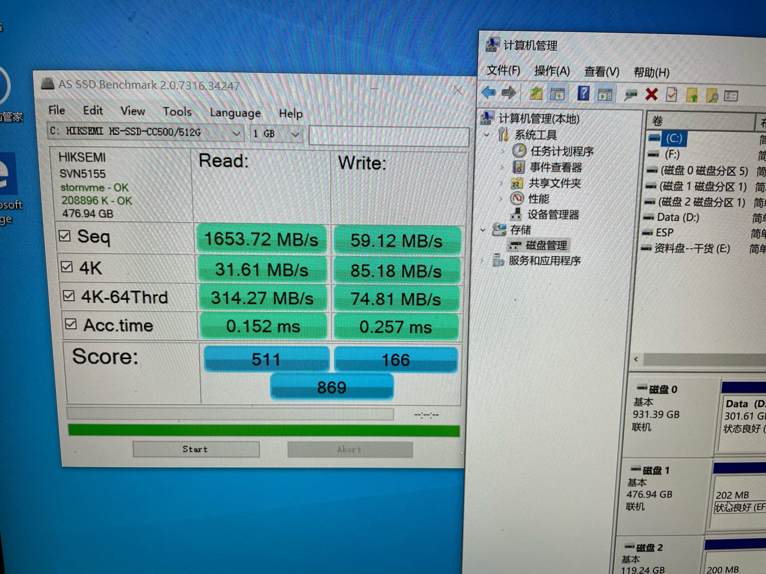Toggle the Acc.time checkbox
The width and height of the screenshot is (766, 574).
point(71,324)
